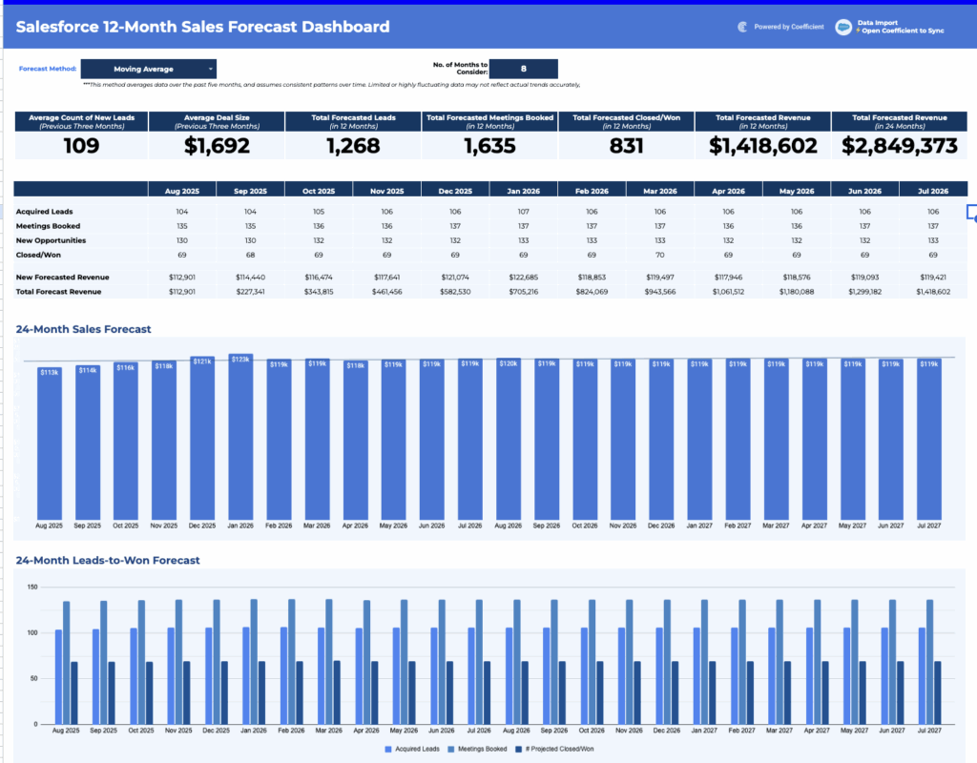Screen dimensions: 977x763
Task: Select the Jul 2026 column header
Action: (933, 190)
